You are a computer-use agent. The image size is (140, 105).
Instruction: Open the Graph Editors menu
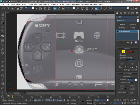point(65,5)
